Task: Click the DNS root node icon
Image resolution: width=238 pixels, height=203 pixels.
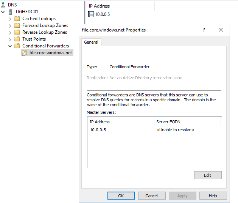Action: (x=3, y=5)
